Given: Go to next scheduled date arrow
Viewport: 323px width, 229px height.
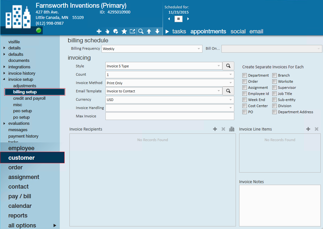Looking at the screenshot, I should point(188,19).
